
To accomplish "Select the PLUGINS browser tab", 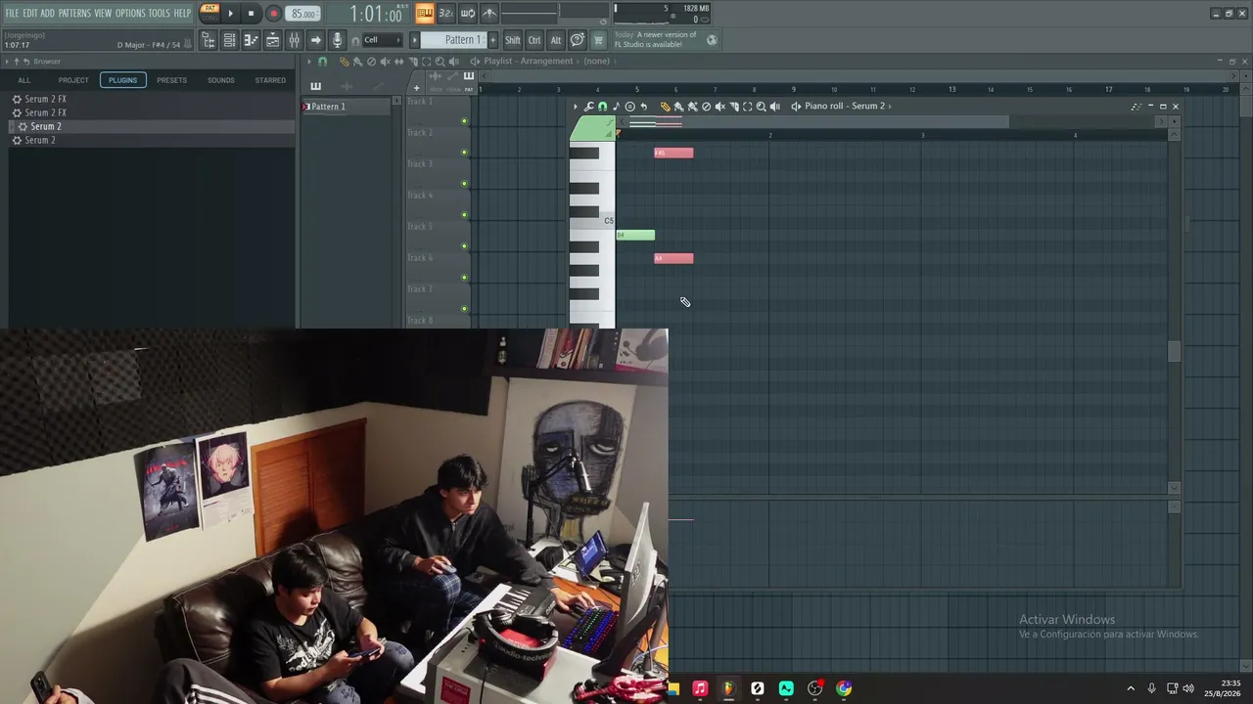I will [x=122, y=80].
